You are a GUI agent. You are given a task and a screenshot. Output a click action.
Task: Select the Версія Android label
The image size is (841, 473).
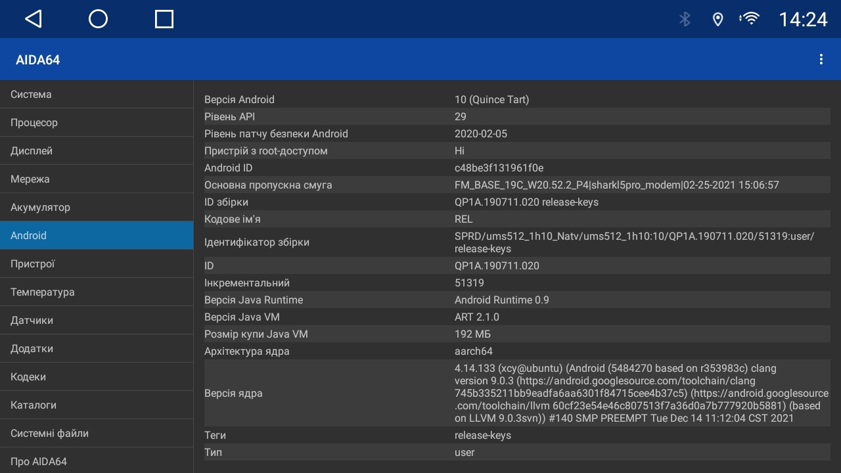239,100
